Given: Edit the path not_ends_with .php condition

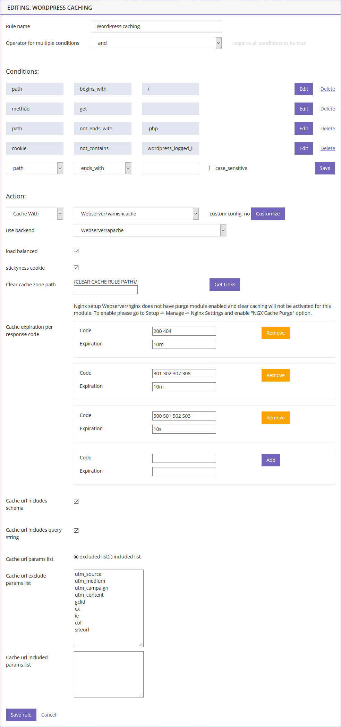Looking at the screenshot, I should point(304,129).
